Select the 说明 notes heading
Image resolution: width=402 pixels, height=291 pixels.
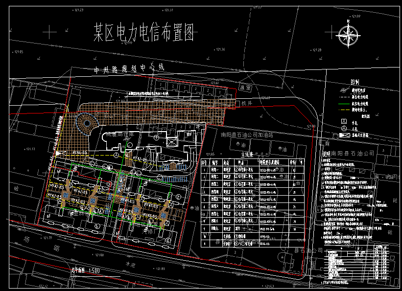(326, 153)
